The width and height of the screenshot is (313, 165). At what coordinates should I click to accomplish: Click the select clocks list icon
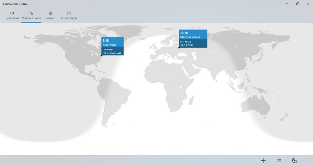point(279,160)
